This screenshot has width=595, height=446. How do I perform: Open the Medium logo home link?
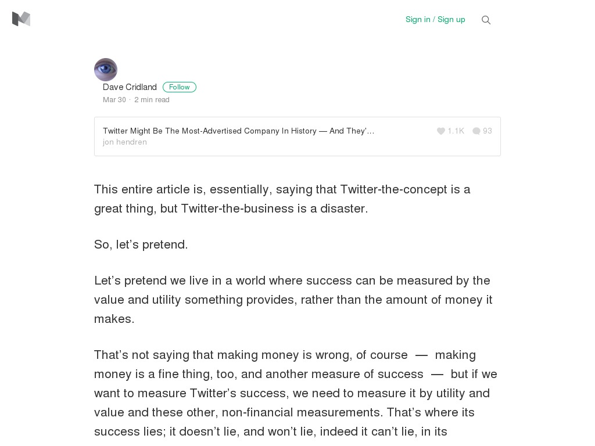pyautogui.click(x=21, y=19)
